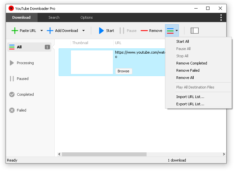Click the Paste URL label
The width and height of the screenshot is (249, 178).
(28, 31)
